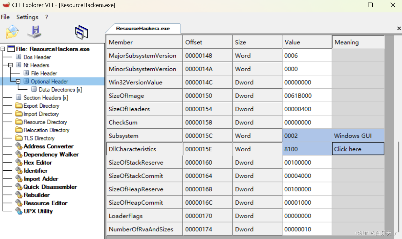This screenshot has height=239, width=402.
Task: Click the DllCharacteristics value cell 8100
Action: pyautogui.click(x=307, y=149)
